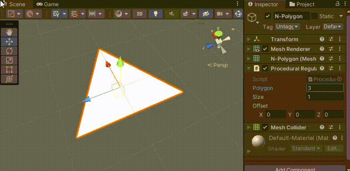The image size is (350, 171).
Task: Click the pivot/center tool handle icon
Action: point(11,14)
